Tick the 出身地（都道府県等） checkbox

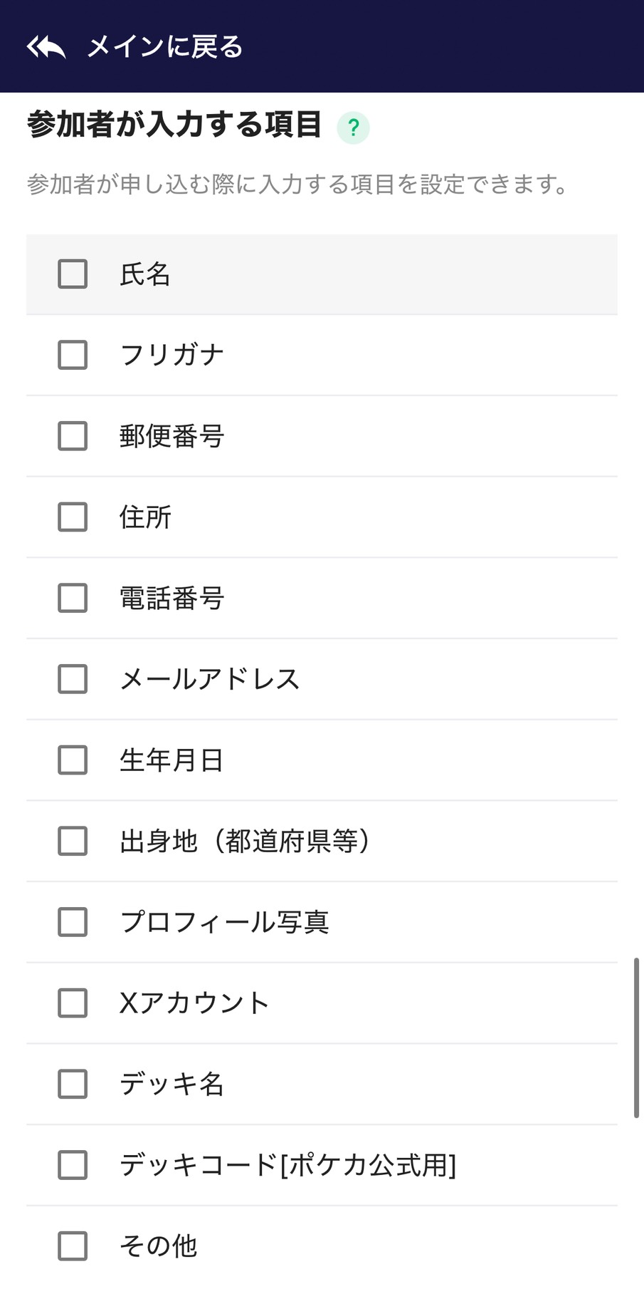click(x=73, y=841)
